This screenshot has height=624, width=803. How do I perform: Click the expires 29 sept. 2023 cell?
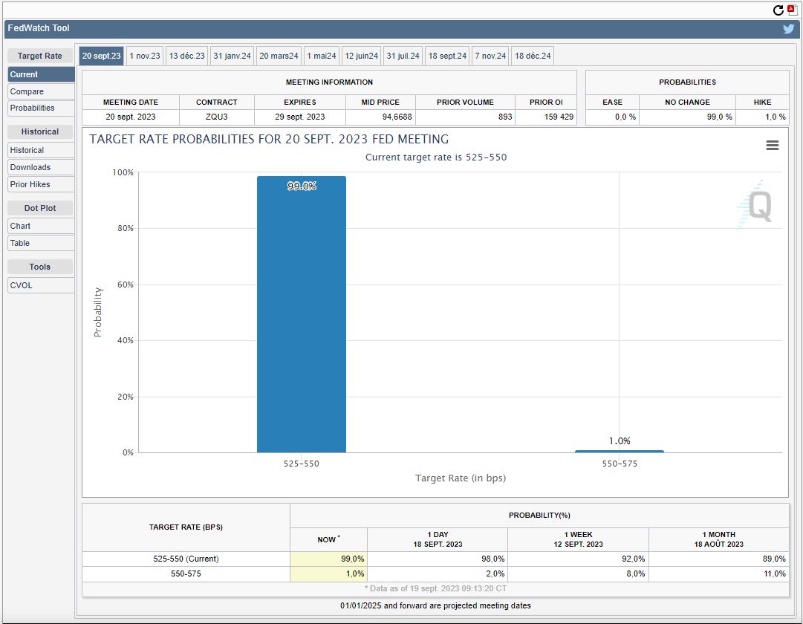(299, 117)
